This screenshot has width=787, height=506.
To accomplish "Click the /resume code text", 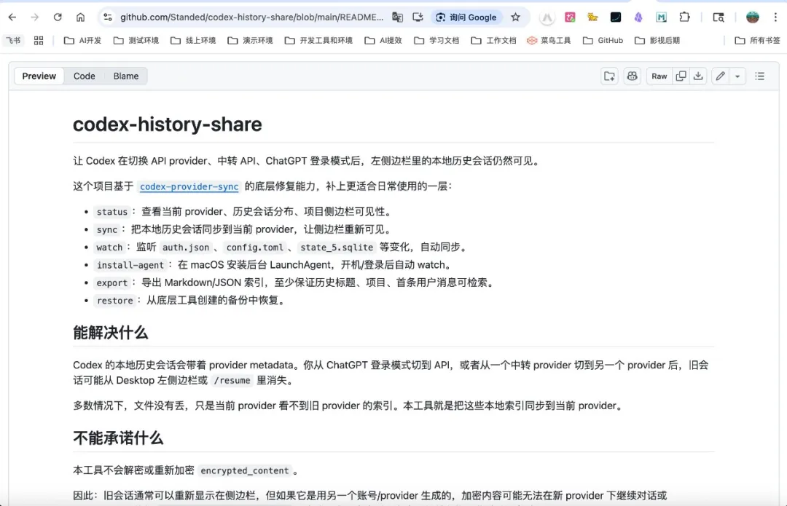I will click(232, 381).
